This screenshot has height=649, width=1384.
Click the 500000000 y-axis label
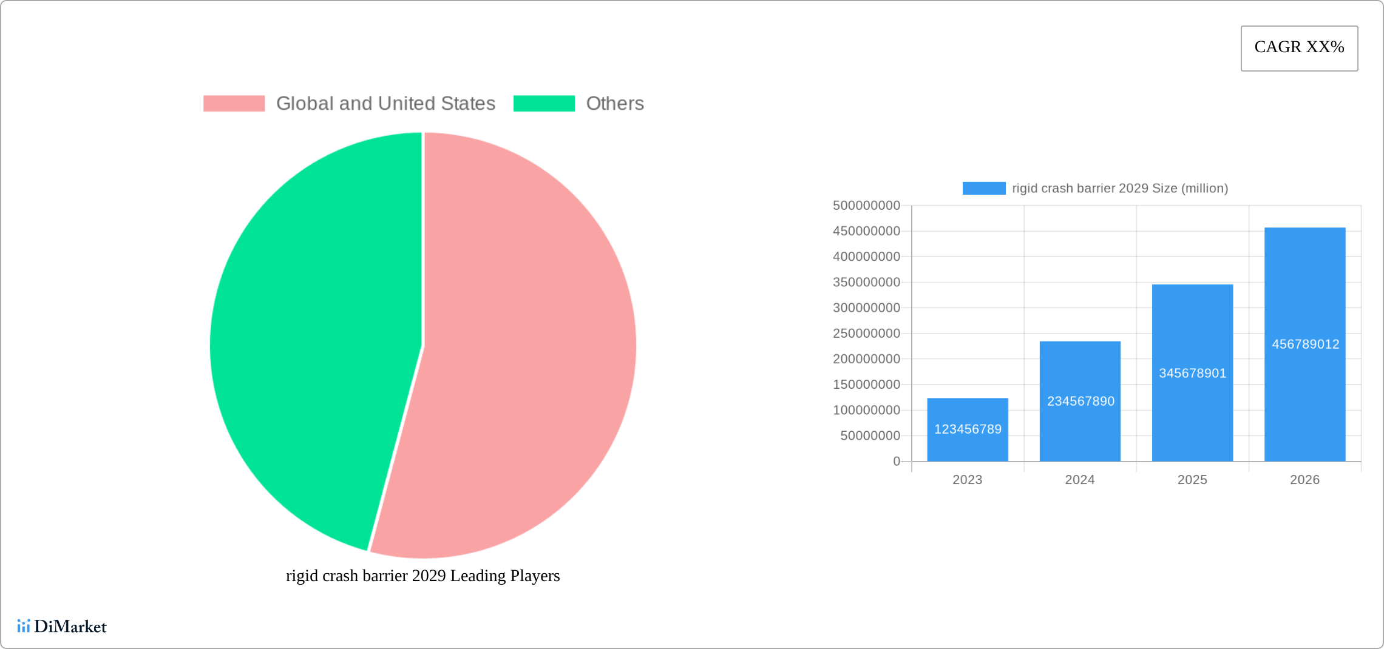(x=866, y=206)
